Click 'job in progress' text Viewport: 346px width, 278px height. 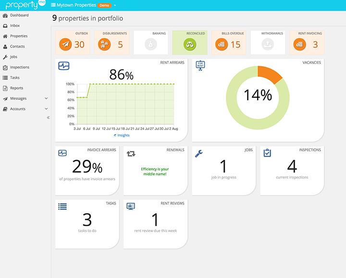tap(224, 177)
